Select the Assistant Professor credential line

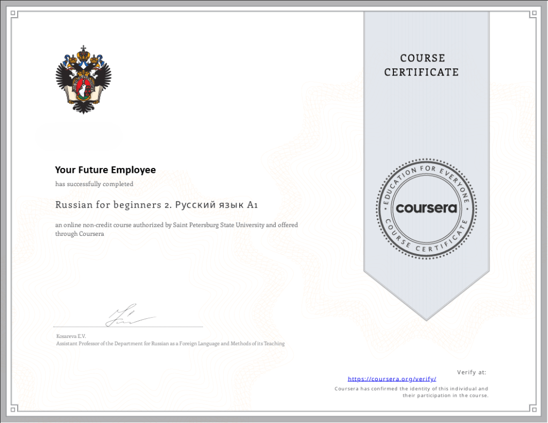pyautogui.click(x=170, y=343)
